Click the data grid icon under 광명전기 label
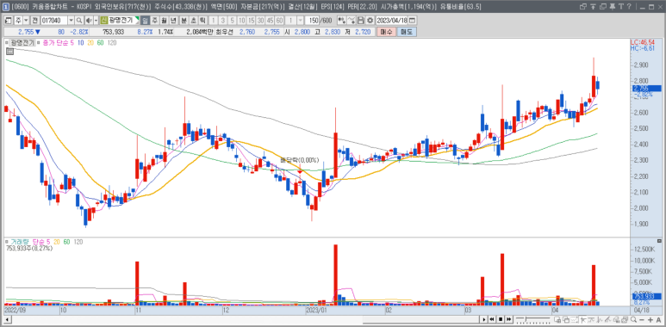Image resolution: width=666 pixels, height=327 pixels. click(x=9, y=52)
